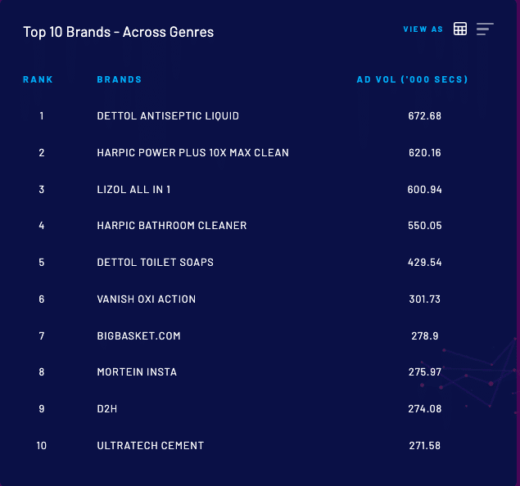The width and height of the screenshot is (520, 486).
Task: Open the Harpic Bathroom Cleaner entry
Action: 171,226
